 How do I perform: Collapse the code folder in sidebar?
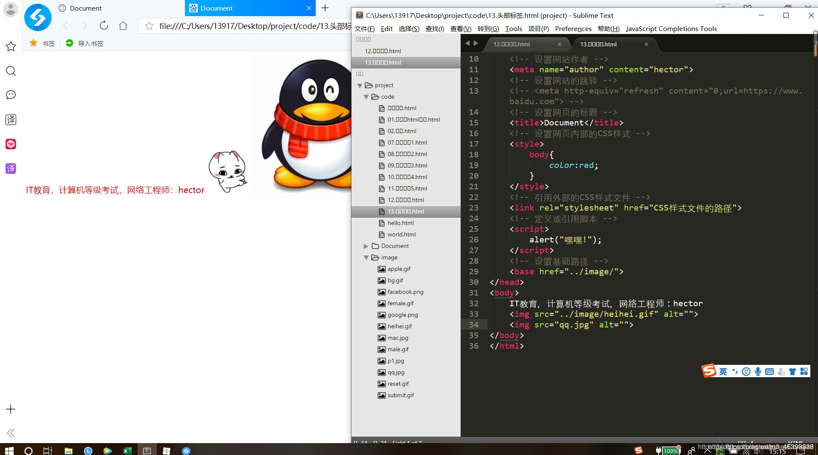click(366, 97)
